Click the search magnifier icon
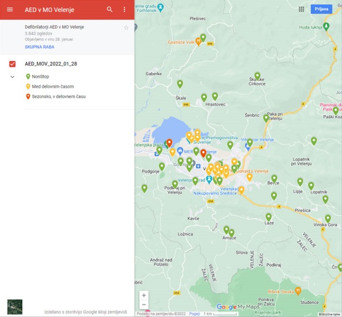Image resolution: width=342 pixels, height=317 pixels. coord(109,10)
